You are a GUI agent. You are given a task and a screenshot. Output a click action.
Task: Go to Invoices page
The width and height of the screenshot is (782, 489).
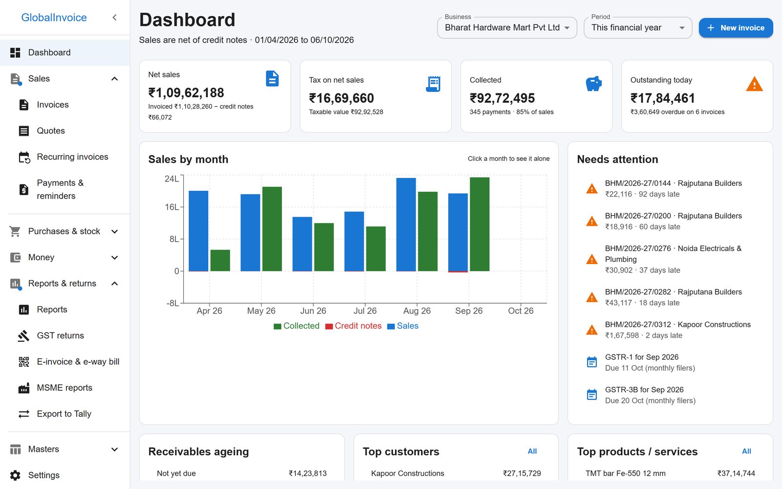tap(65, 105)
